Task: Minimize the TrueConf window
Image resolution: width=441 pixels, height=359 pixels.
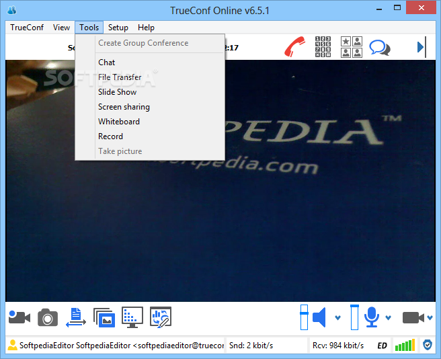Action: click(379, 8)
